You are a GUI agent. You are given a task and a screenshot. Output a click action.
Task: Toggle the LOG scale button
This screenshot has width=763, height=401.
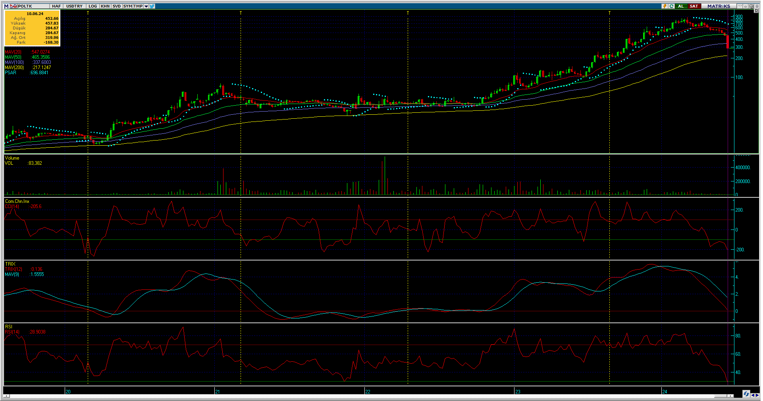point(93,6)
